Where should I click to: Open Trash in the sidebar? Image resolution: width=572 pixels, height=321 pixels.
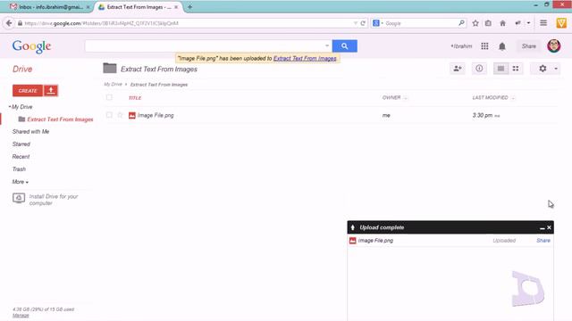(19, 169)
